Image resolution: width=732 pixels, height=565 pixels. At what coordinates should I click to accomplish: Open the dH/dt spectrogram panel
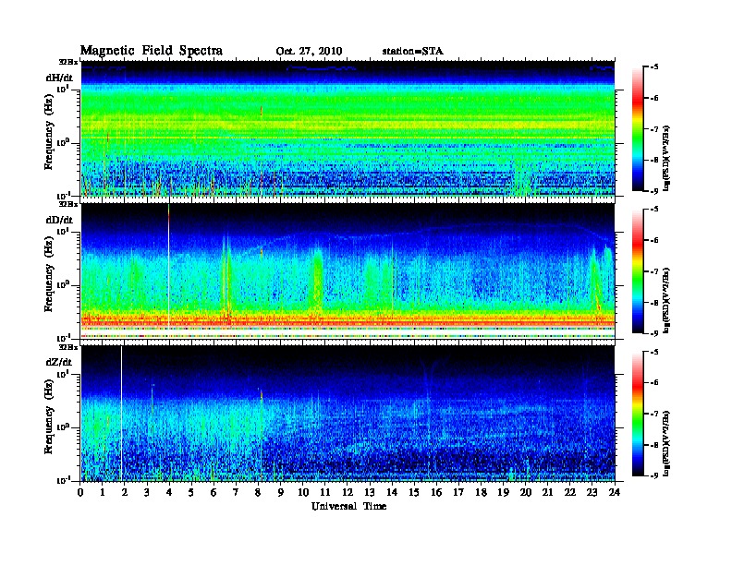click(348, 128)
